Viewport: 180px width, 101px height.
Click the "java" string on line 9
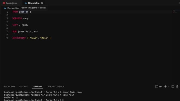pos(33,38)
